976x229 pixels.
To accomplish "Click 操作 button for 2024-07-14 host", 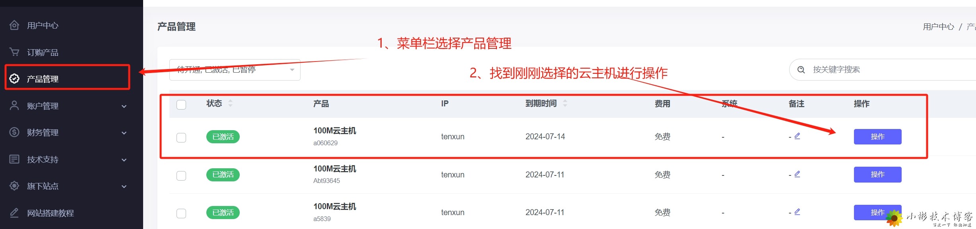I will coord(877,137).
